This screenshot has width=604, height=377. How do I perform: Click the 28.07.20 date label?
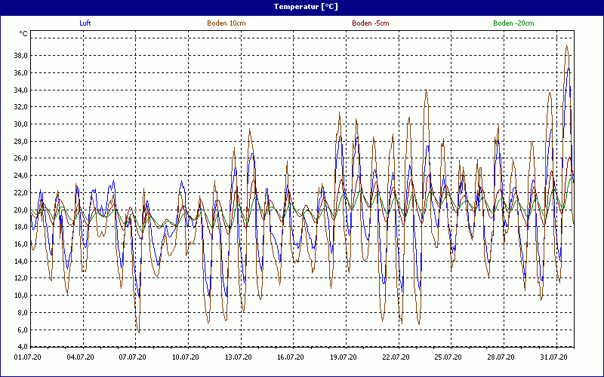(x=501, y=357)
